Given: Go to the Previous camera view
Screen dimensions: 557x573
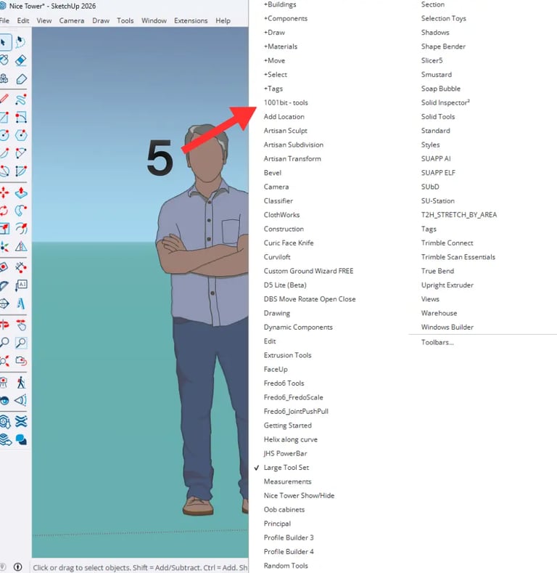Looking at the screenshot, I should coord(21,361).
